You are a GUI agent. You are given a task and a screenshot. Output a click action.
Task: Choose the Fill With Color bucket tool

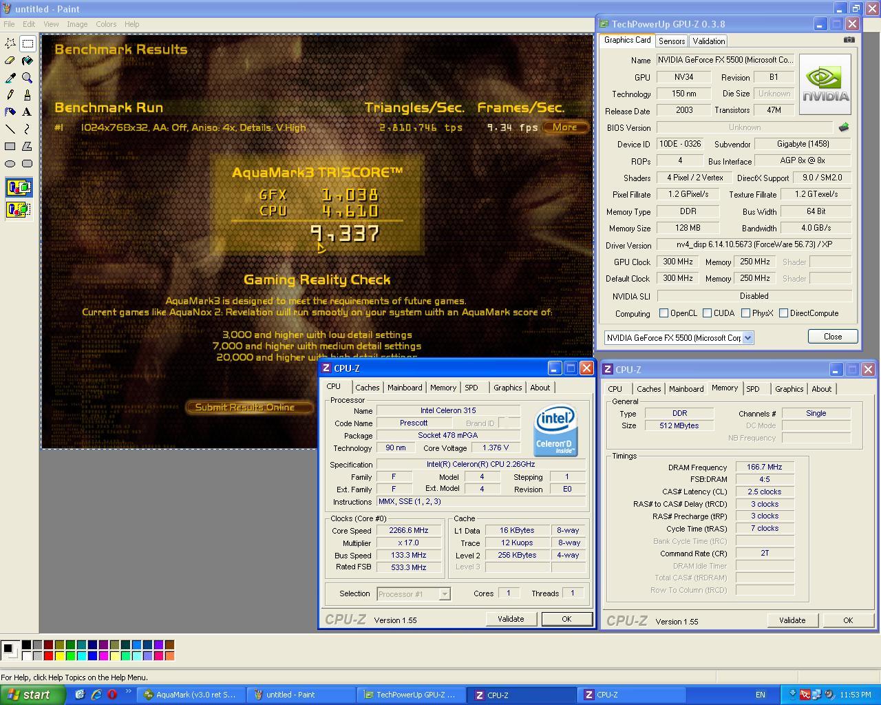[x=28, y=61]
